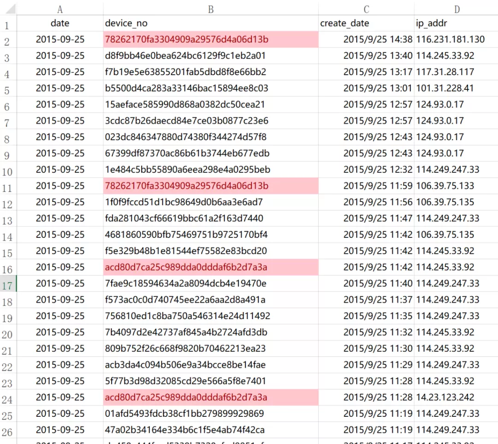Click the device_no header cell
This screenshot has height=444, width=498.
coord(211,23)
